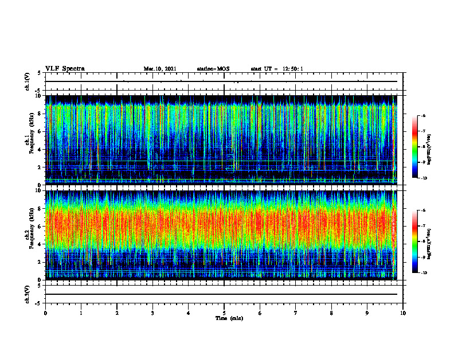Click the ch.2 spectrogram color bar
Image resolution: width=454 pixels, height=351 pixels.
tap(414, 241)
